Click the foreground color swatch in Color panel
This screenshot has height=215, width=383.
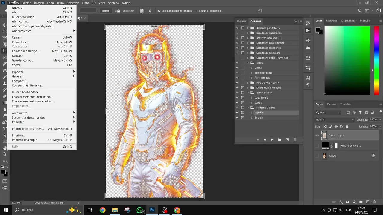318,30
